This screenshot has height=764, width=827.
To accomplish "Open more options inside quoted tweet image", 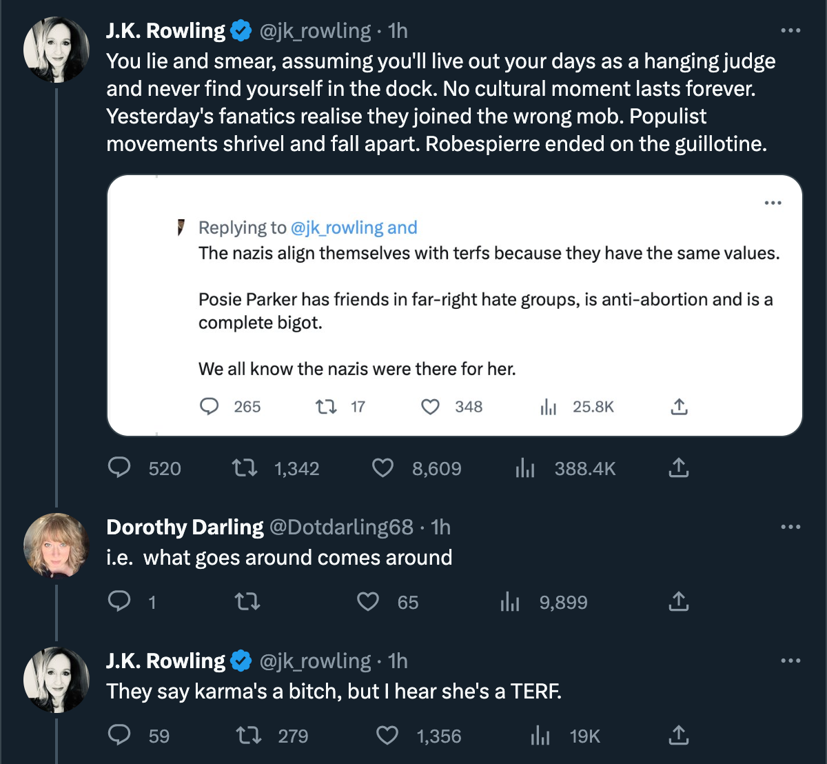I will click(x=773, y=203).
